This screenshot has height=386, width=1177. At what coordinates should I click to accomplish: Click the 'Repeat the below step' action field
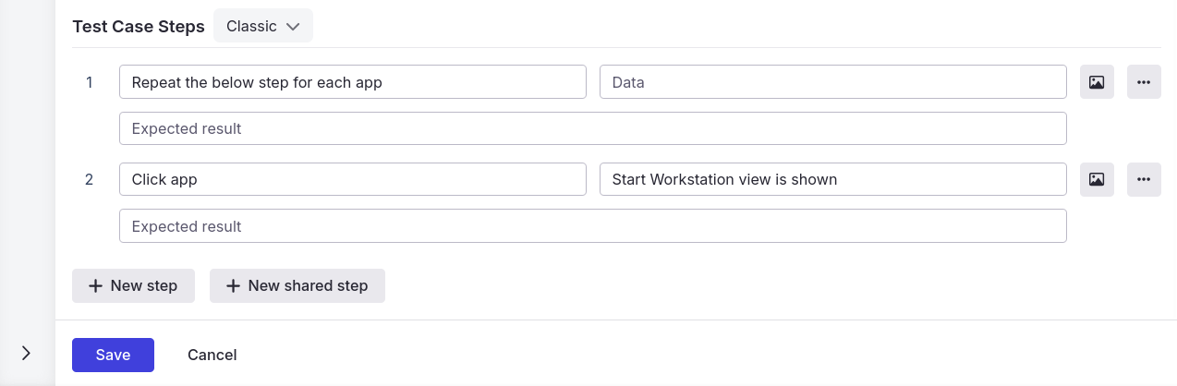[x=353, y=82]
